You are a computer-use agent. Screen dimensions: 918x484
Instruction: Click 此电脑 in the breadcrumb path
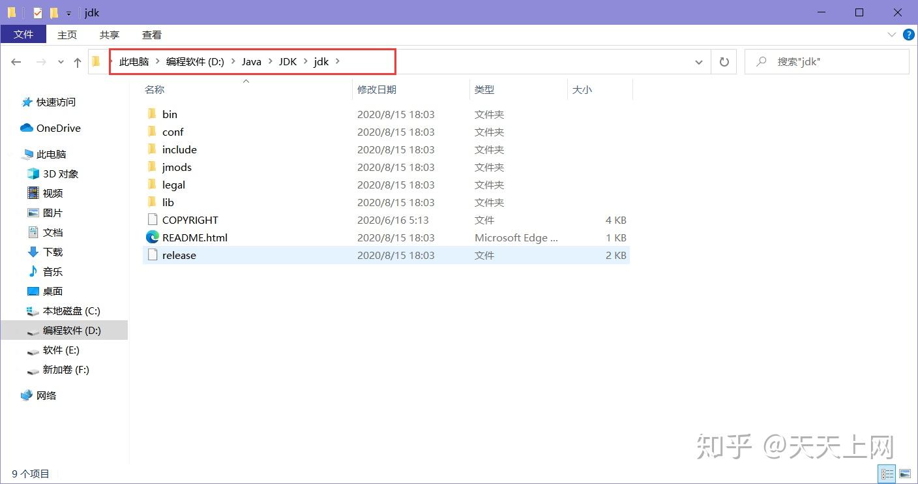134,61
